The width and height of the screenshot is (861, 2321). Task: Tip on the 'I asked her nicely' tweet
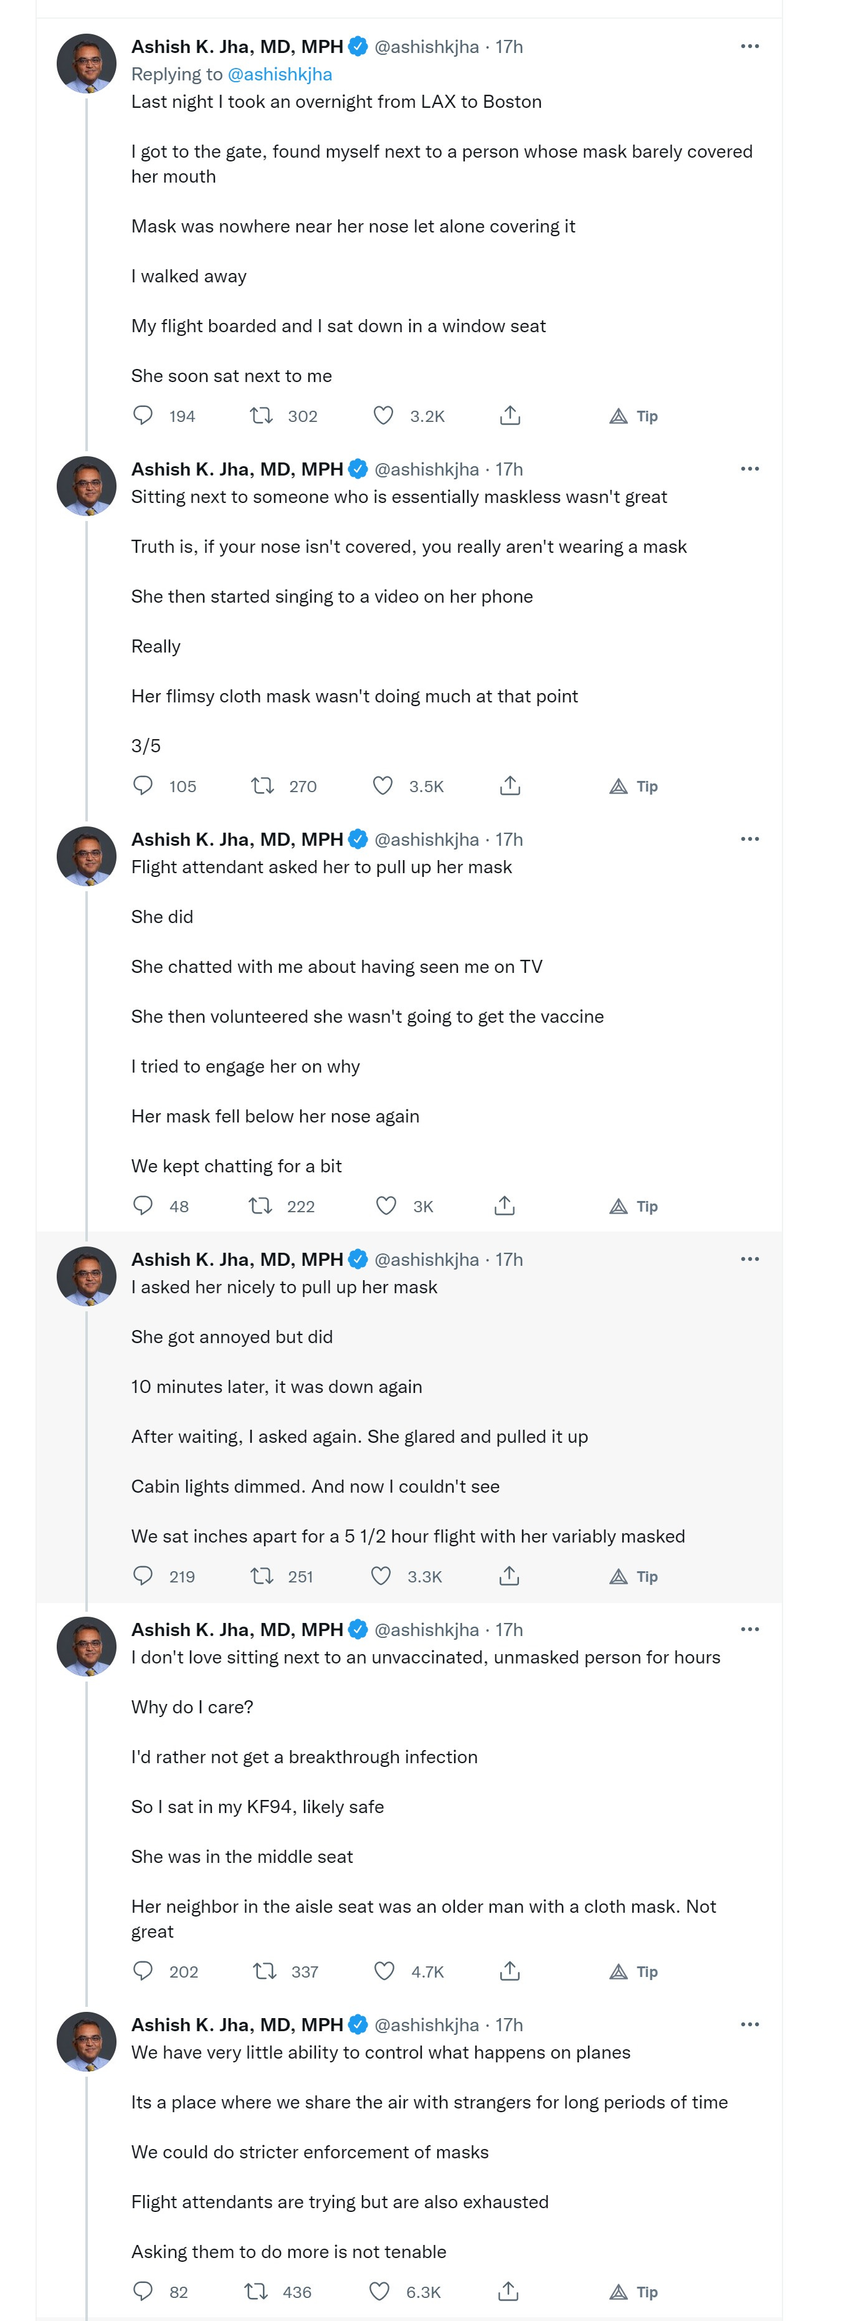[x=634, y=1576]
